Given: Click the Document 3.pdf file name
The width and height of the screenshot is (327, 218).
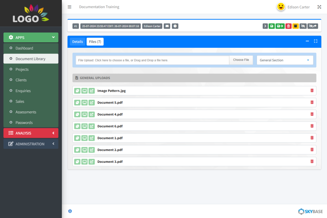Looking at the screenshot, I should point(110,162).
